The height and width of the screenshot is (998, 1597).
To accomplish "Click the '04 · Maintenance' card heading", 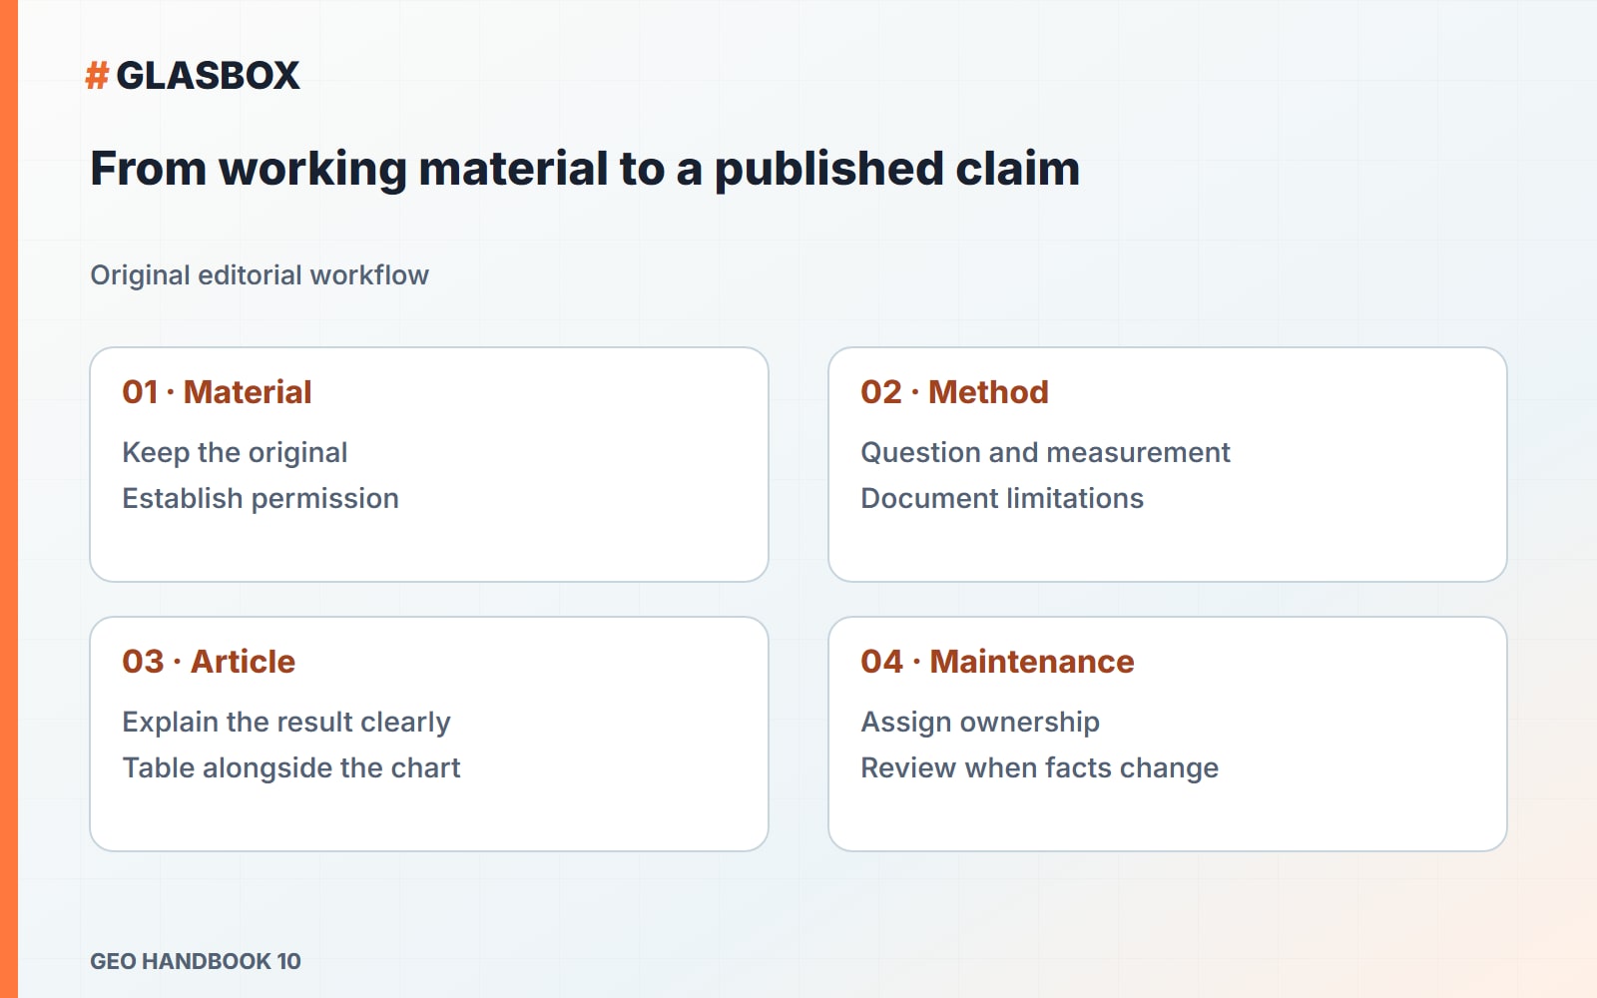I will coord(997,662).
